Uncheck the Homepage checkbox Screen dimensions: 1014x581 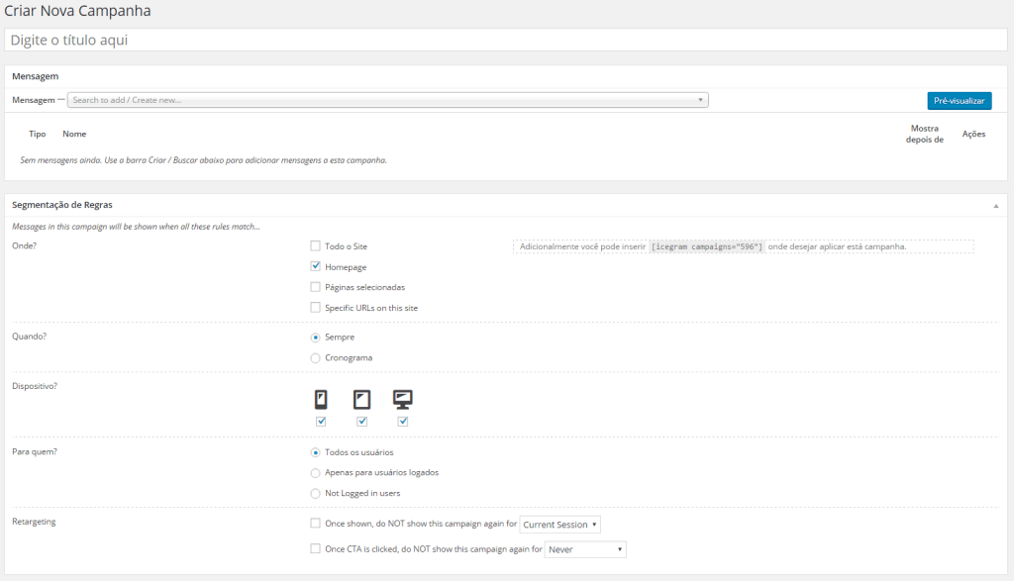(x=315, y=266)
